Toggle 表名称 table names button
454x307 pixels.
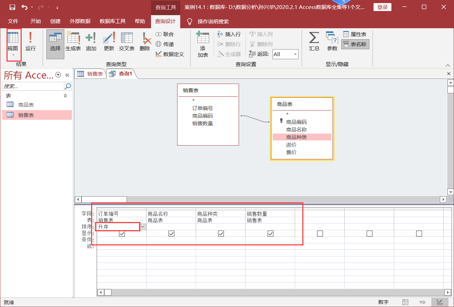pos(355,44)
